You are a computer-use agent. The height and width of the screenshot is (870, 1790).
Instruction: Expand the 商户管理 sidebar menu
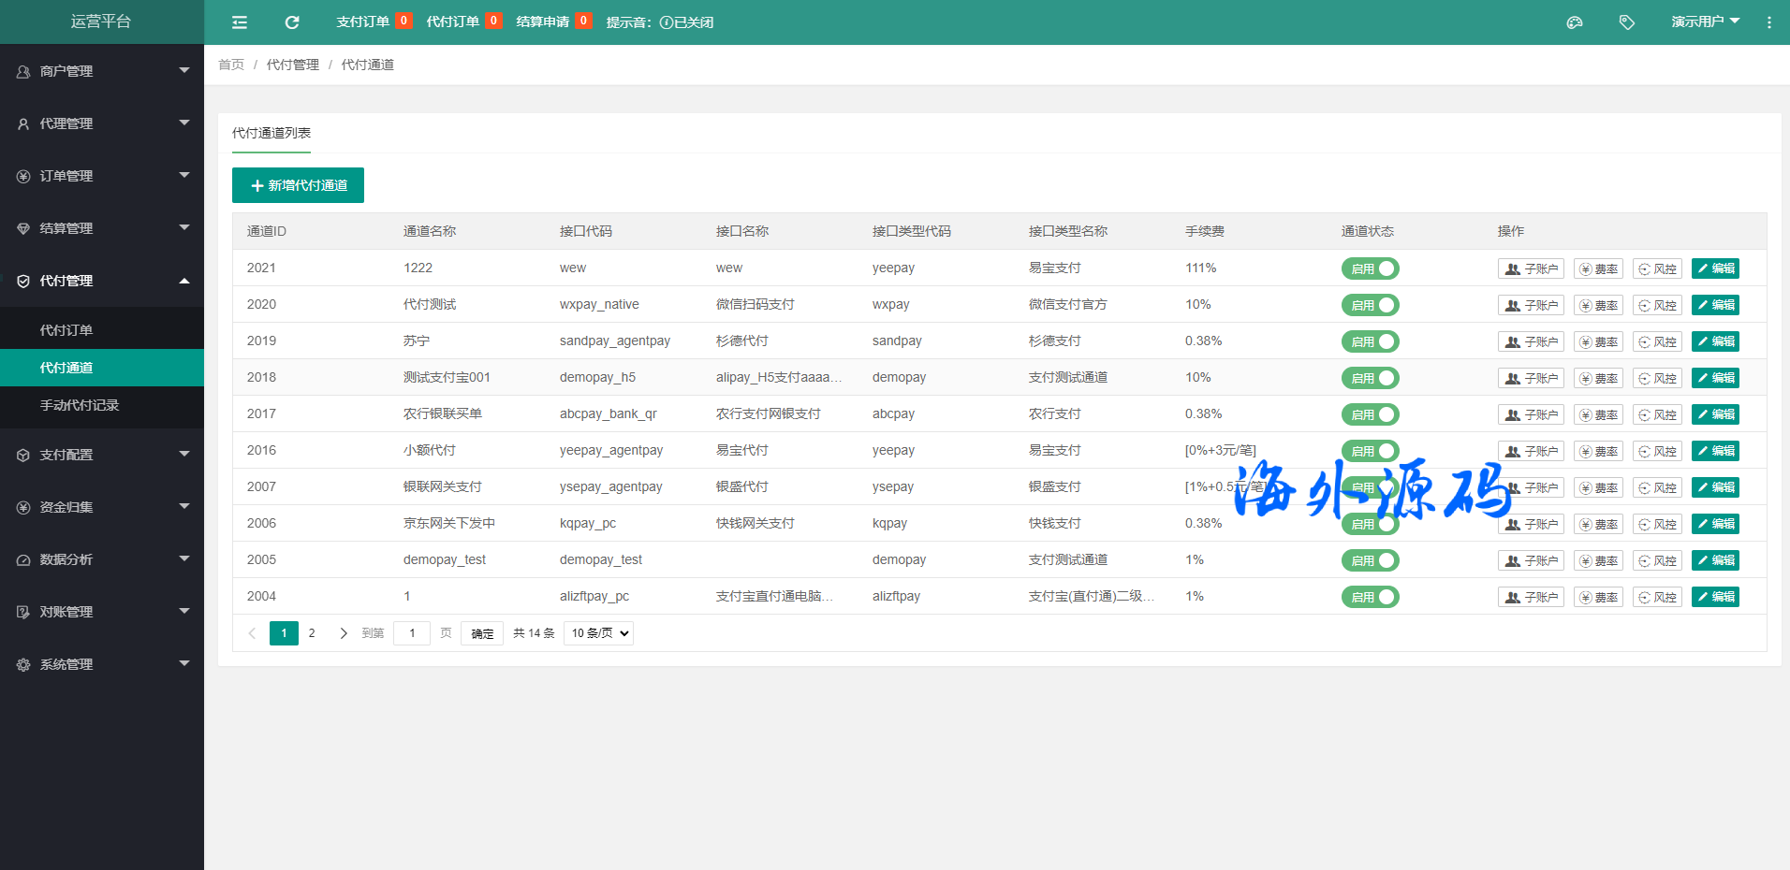[x=102, y=71]
